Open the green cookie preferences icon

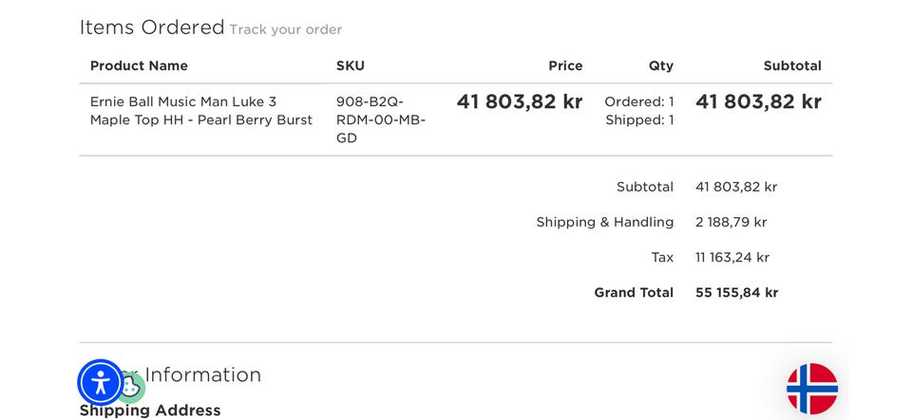click(132, 387)
